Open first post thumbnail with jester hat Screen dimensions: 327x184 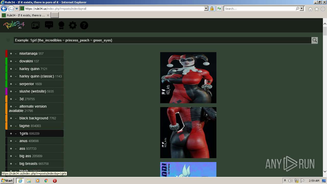point(188,78)
